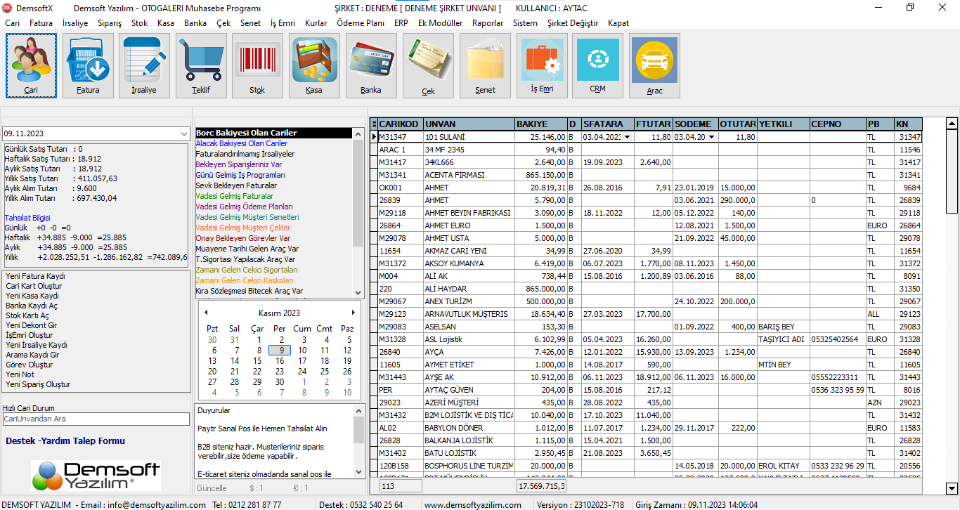Open the date dropdown showing 09.11.2023
Image resolution: width=960 pixels, height=510 pixels.
pos(183,133)
